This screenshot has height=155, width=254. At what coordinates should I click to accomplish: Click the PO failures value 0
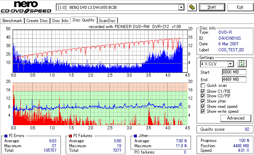click(x=185, y=152)
